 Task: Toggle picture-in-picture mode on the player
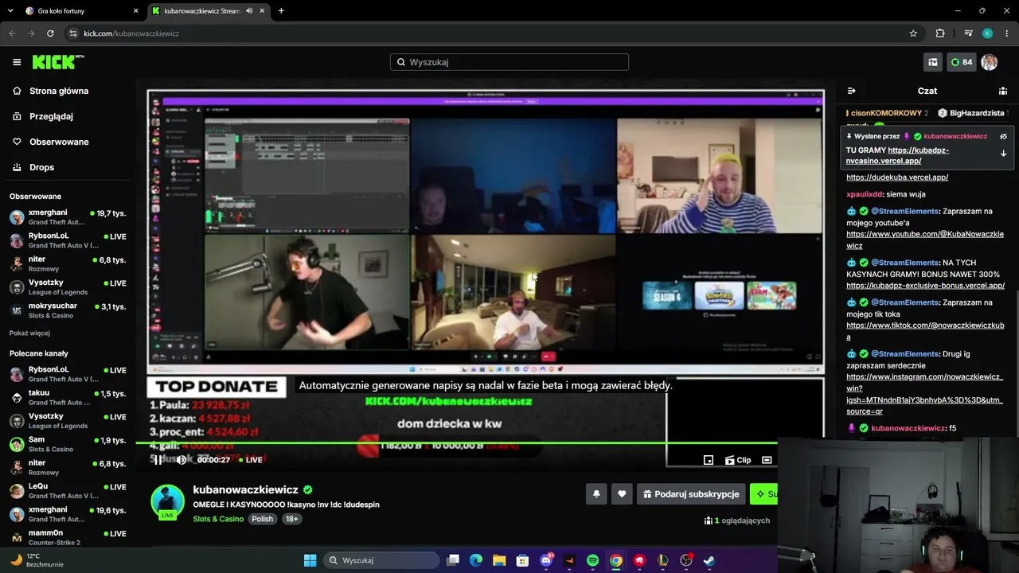coord(709,460)
